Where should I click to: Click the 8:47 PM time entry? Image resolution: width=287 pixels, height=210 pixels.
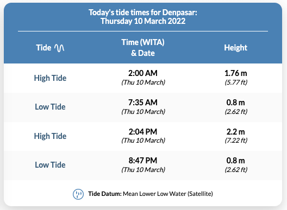tap(143, 161)
